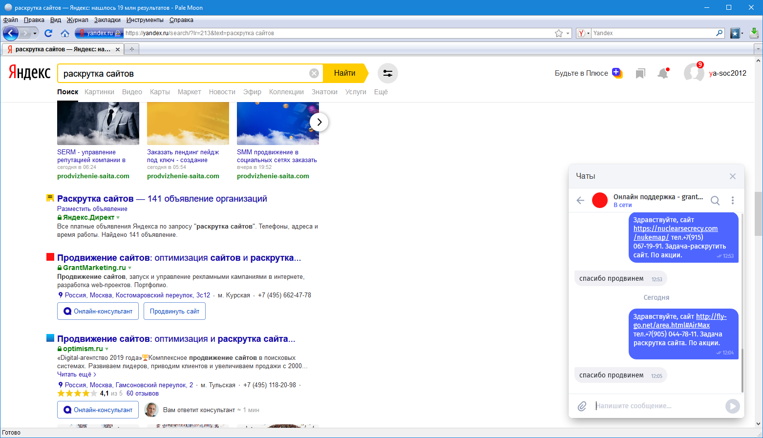
Task: Open the bookmarks button dropdown arrow
Action: (x=742, y=33)
